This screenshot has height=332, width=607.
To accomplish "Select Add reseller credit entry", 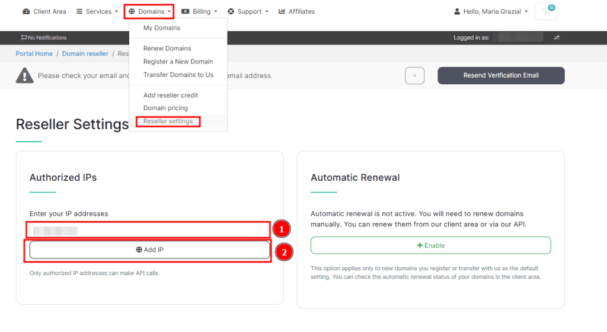I will [171, 95].
